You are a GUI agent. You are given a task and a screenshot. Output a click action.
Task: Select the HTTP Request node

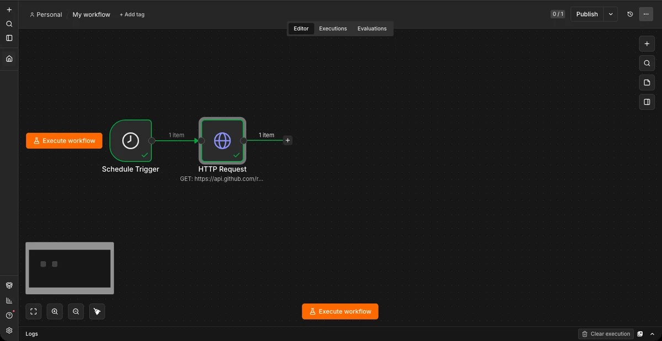(222, 141)
